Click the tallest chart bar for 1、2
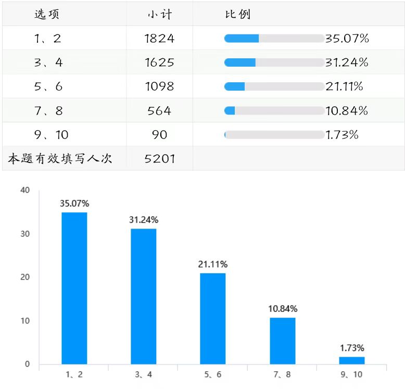The width and height of the screenshot is (405, 389). pyautogui.click(x=74, y=288)
